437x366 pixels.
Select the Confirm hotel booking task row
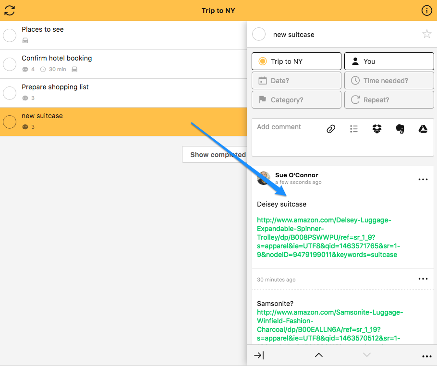(123, 64)
